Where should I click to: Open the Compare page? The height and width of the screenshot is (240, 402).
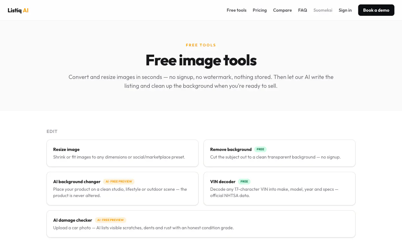point(282,10)
